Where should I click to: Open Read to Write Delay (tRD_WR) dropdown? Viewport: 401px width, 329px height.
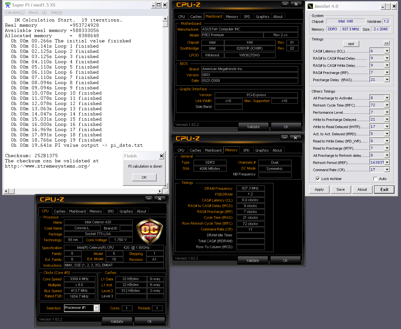click(387, 141)
